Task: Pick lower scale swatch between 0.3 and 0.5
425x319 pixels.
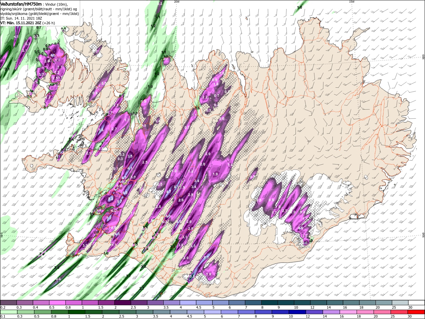Action: (25, 312)
